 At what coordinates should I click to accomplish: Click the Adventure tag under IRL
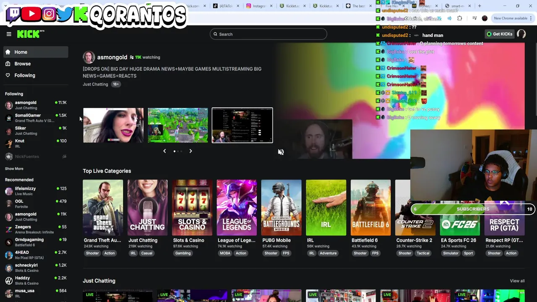pos(328,253)
